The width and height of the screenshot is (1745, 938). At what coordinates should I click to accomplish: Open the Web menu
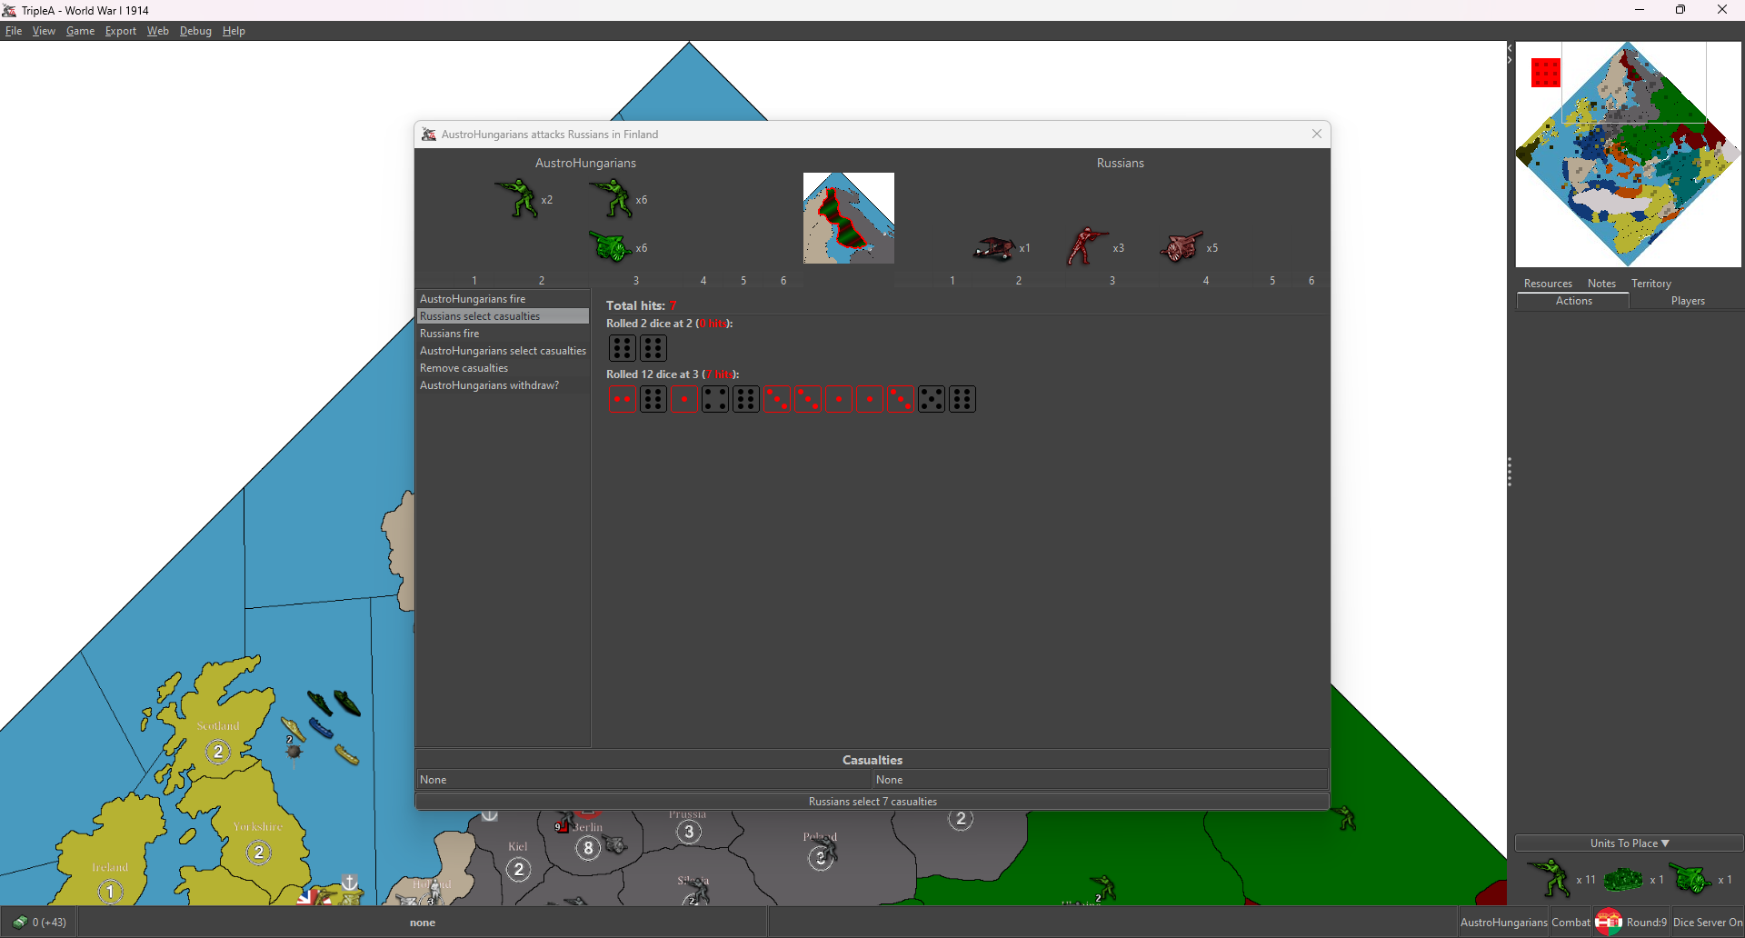coord(158,31)
